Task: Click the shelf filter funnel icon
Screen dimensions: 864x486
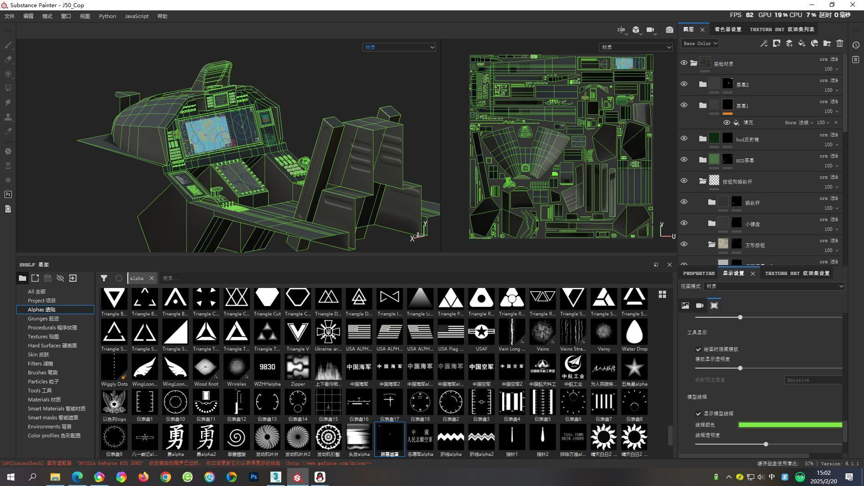Action: 104,278
